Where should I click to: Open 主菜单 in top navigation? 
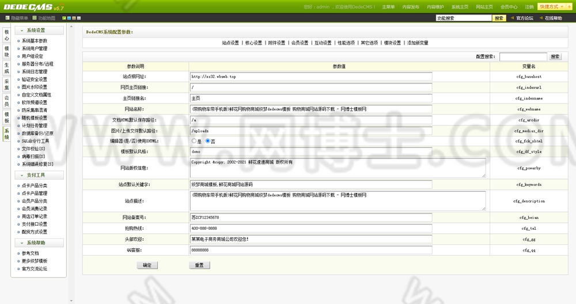[x=388, y=7]
